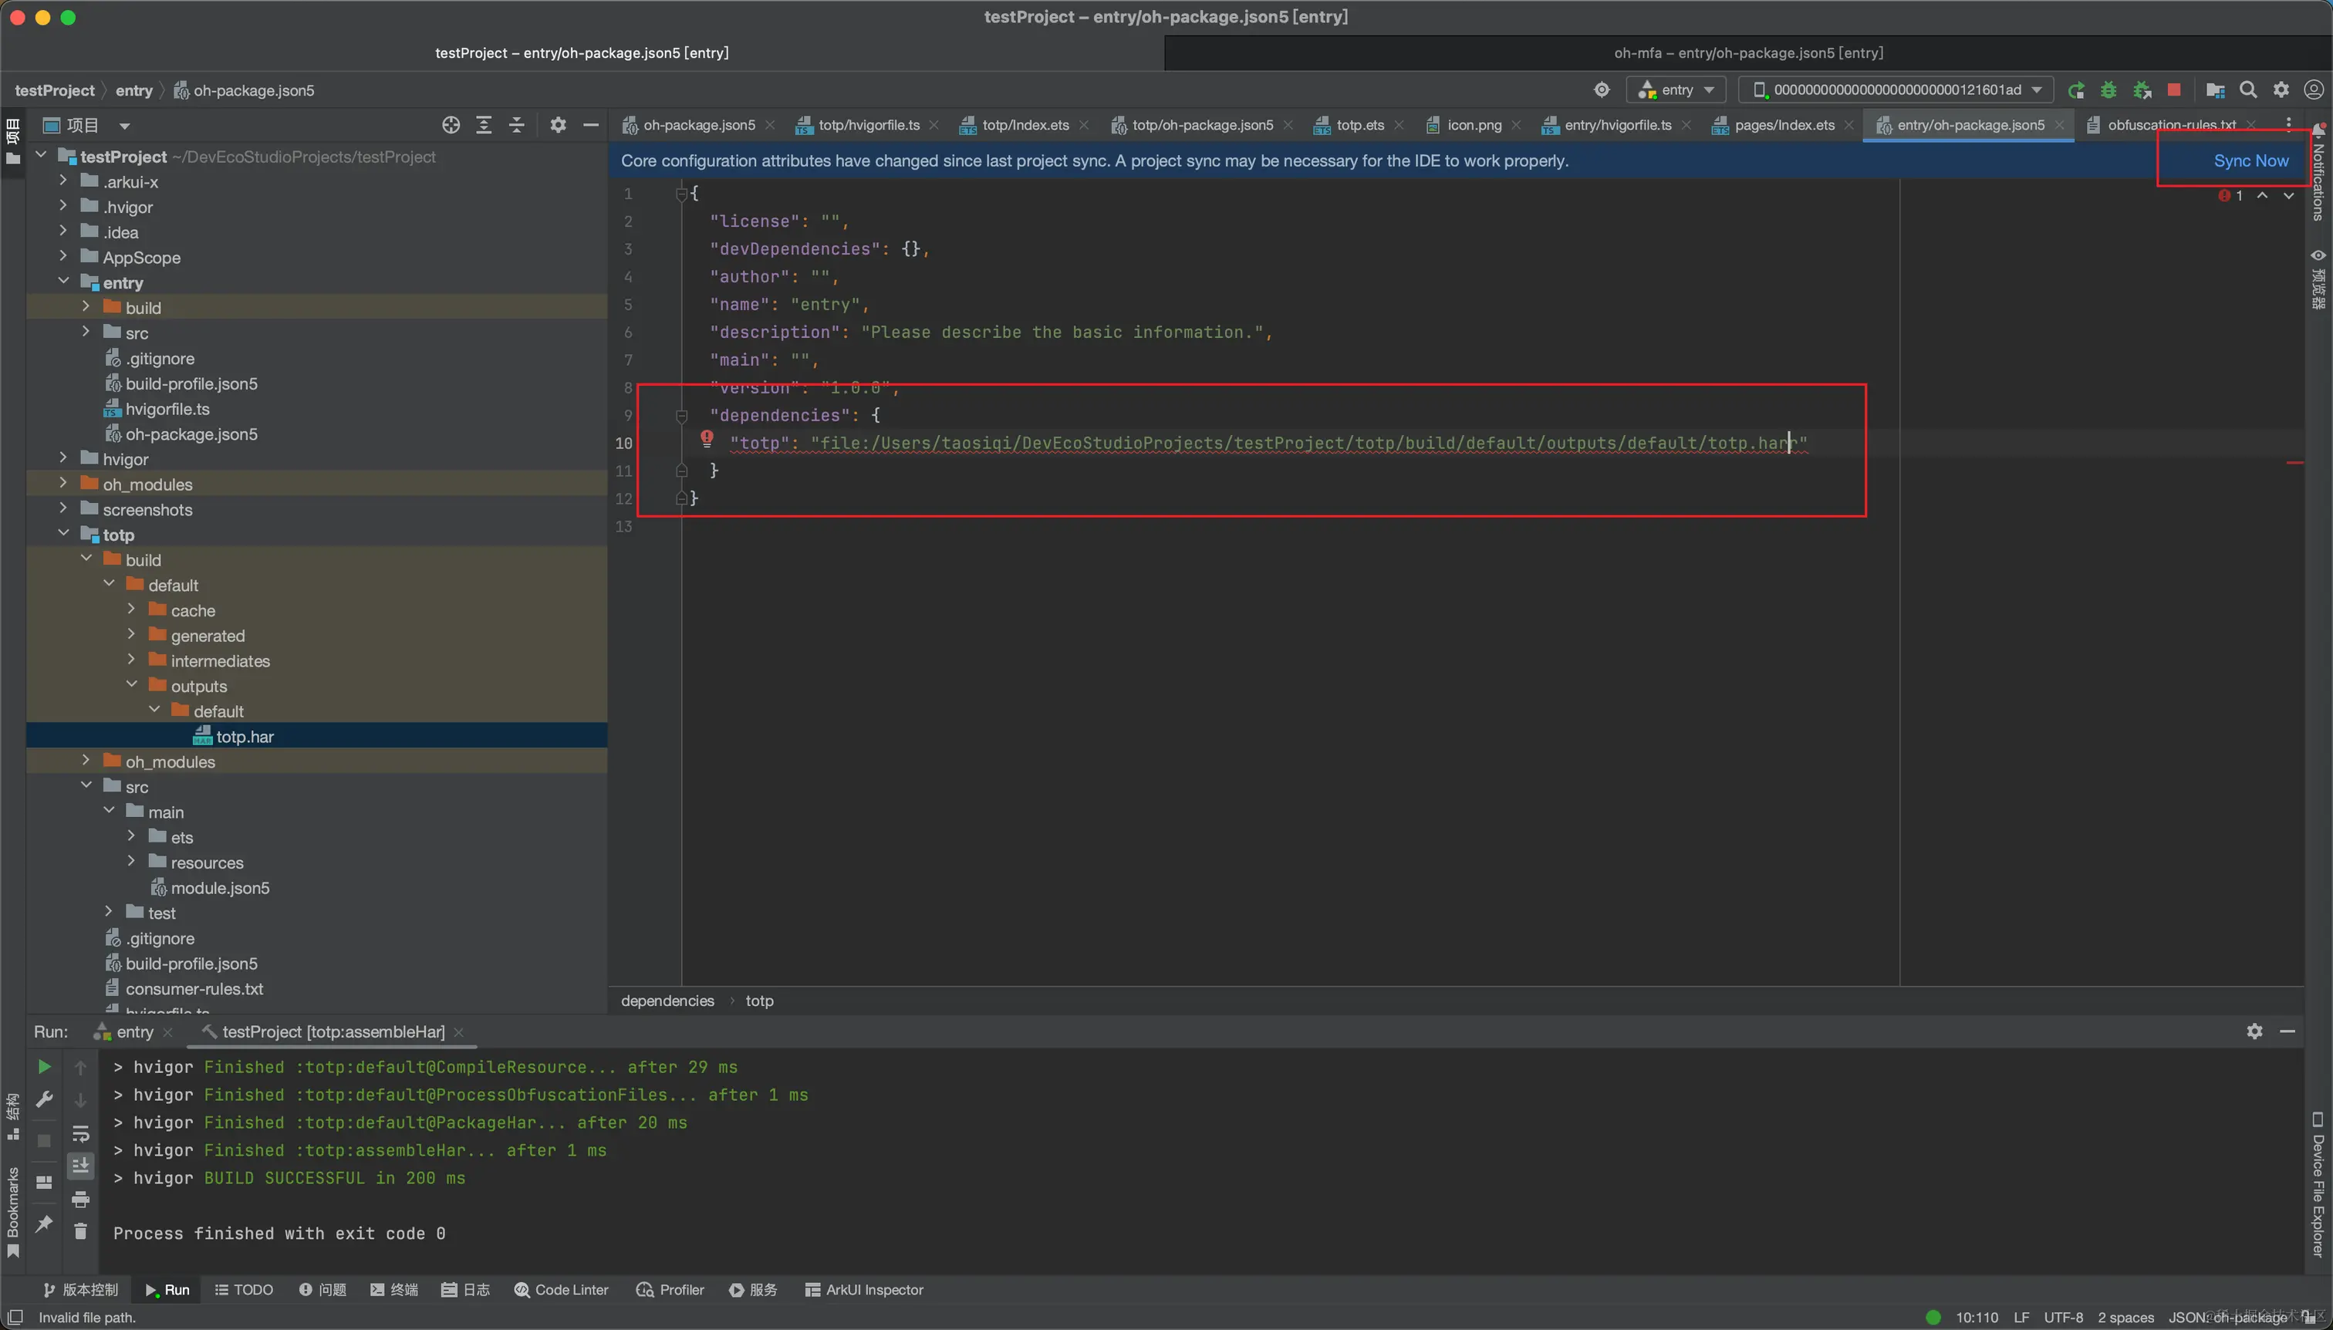
Task: Click the user account avatar icon
Action: point(2313,89)
